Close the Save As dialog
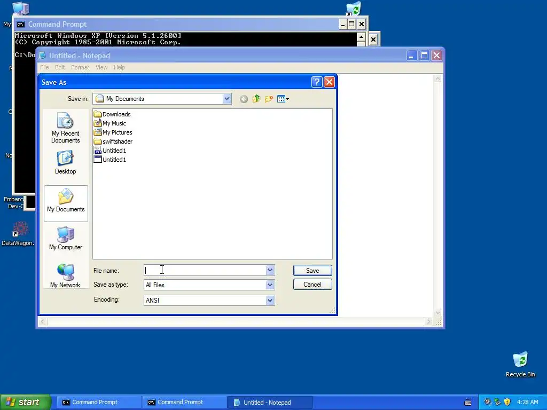This screenshot has width=547, height=410. 329,82
